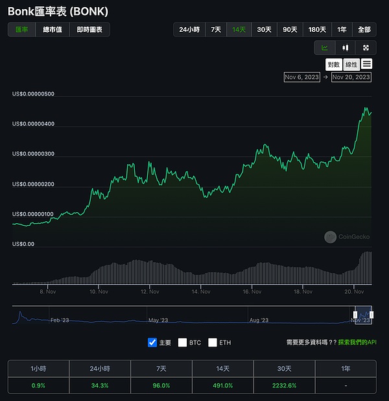
Task: Choose the 全部 time range
Action: [364, 30]
